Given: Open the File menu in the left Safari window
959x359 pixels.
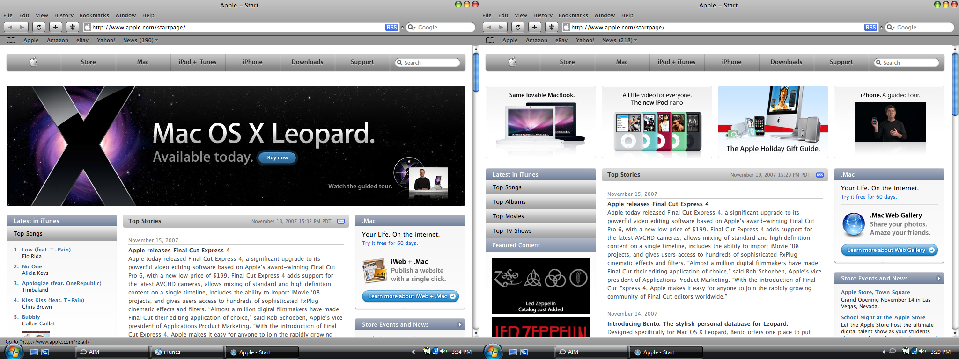Looking at the screenshot, I should click(x=8, y=15).
